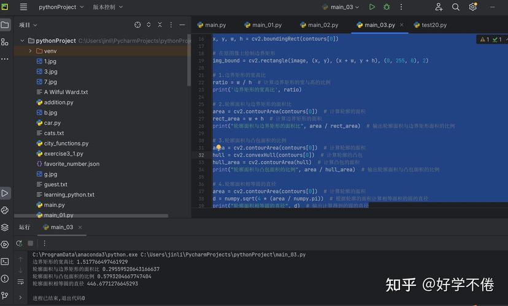The image size is (508, 306).
Task: Expand the venv folder
Action: (x=30, y=51)
